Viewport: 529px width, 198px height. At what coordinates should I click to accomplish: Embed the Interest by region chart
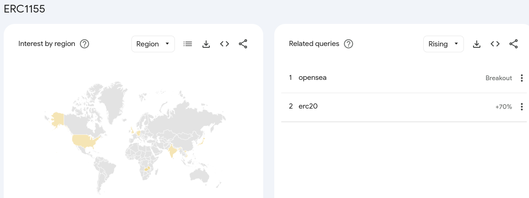(x=225, y=44)
